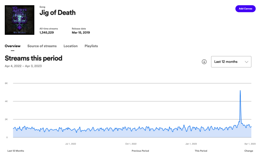Image resolution: width=257 pixels, height=155 pixels.
Task: Click the Last 12 Months column header
Action: [x=16, y=151]
